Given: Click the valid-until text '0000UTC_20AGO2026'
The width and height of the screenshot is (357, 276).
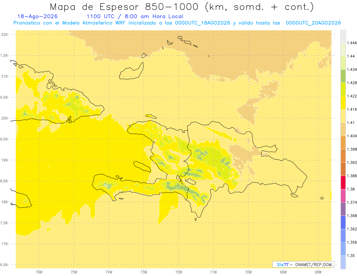Looking at the screenshot, I should tap(313, 23).
